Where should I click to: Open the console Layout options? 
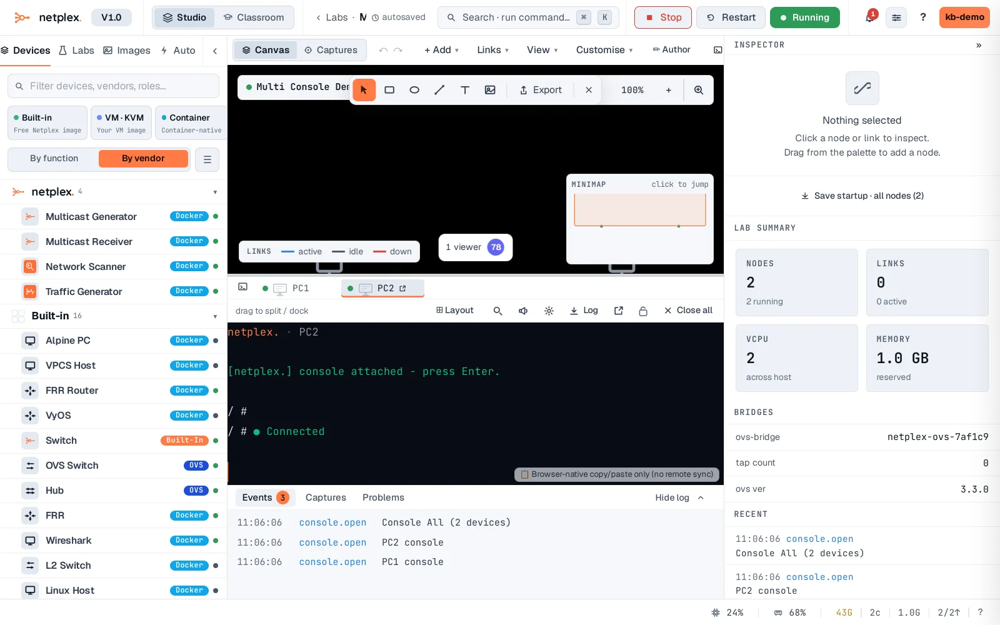[x=454, y=311]
